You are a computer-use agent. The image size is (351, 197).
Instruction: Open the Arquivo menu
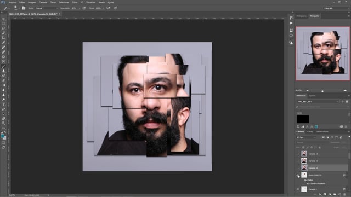pyautogui.click(x=12, y=2)
